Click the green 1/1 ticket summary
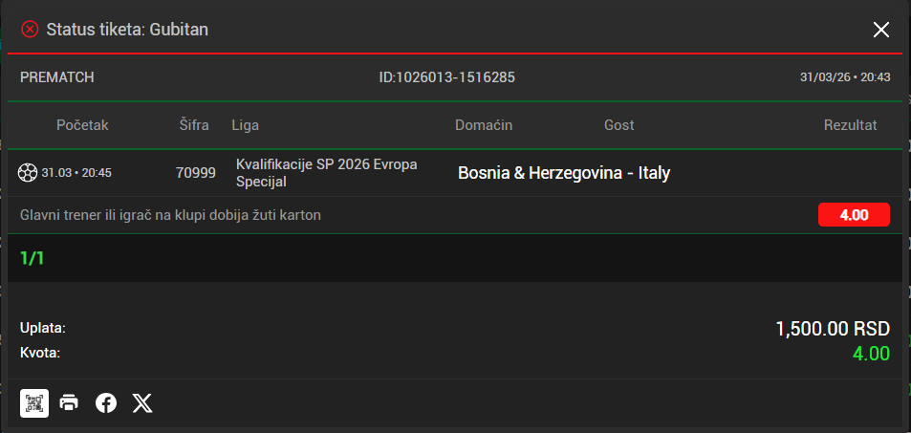 point(33,258)
